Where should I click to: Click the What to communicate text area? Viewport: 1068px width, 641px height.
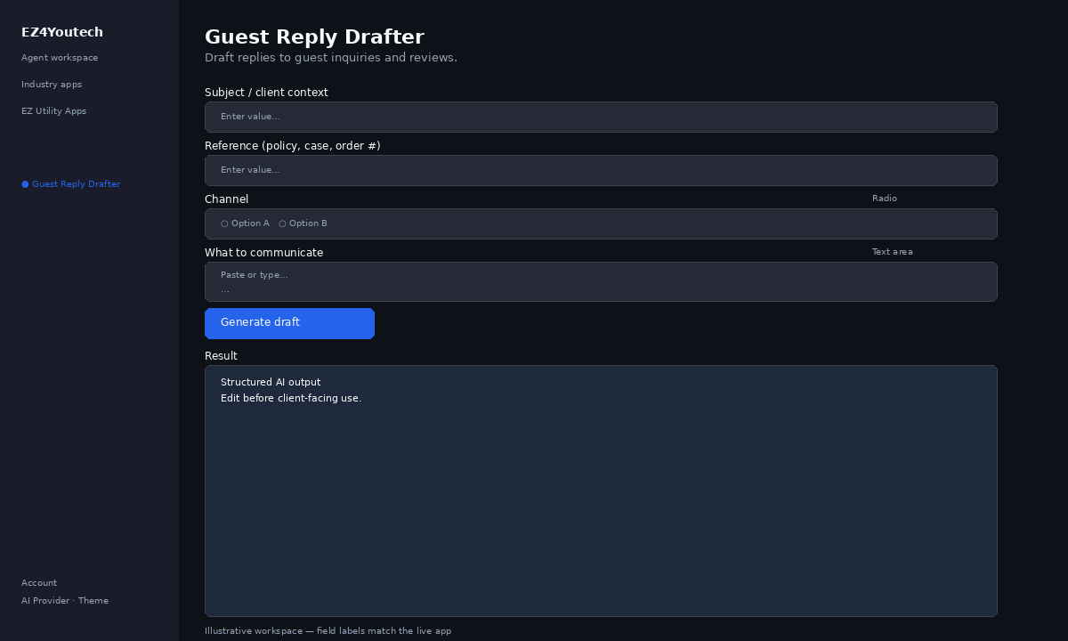[x=601, y=281]
